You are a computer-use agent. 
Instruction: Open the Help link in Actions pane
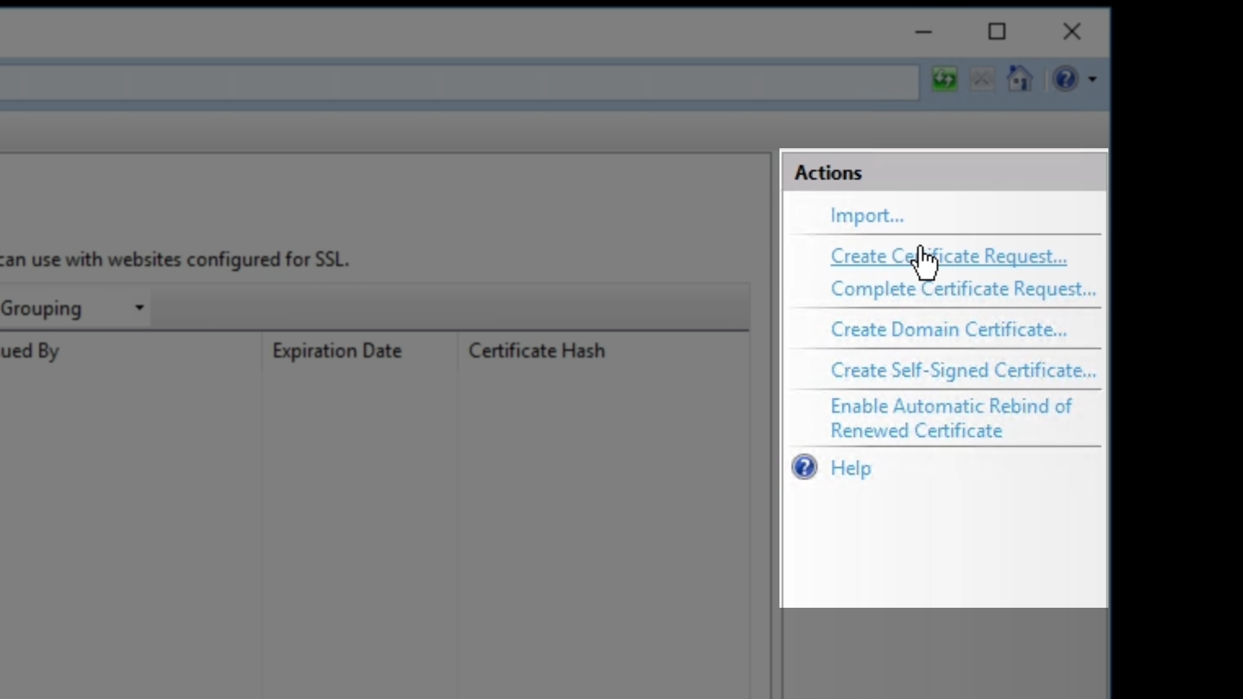[x=851, y=468]
